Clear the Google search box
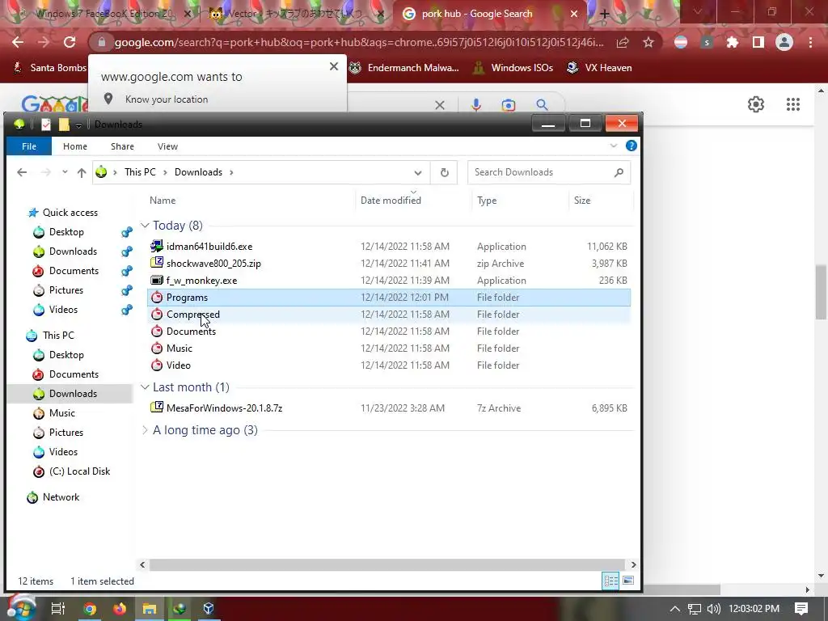Image resolution: width=828 pixels, height=621 pixels. pos(439,104)
